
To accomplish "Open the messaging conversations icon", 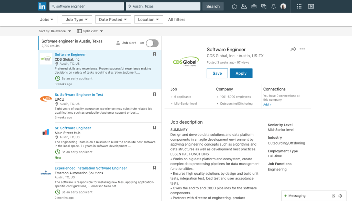I will point(264,6).
